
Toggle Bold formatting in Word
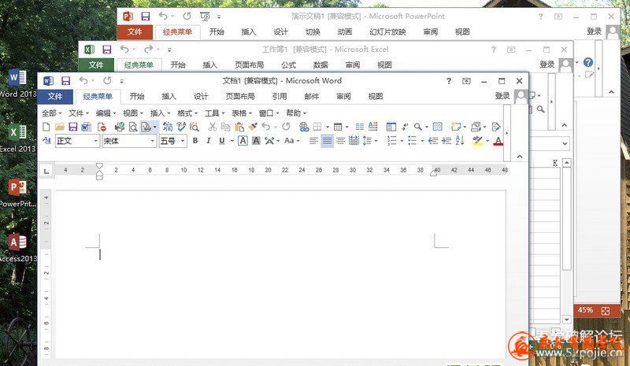point(195,141)
